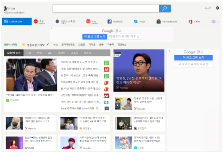Click the msn butterfly logo
This screenshot has width=223, height=155.
(x=6, y=9)
